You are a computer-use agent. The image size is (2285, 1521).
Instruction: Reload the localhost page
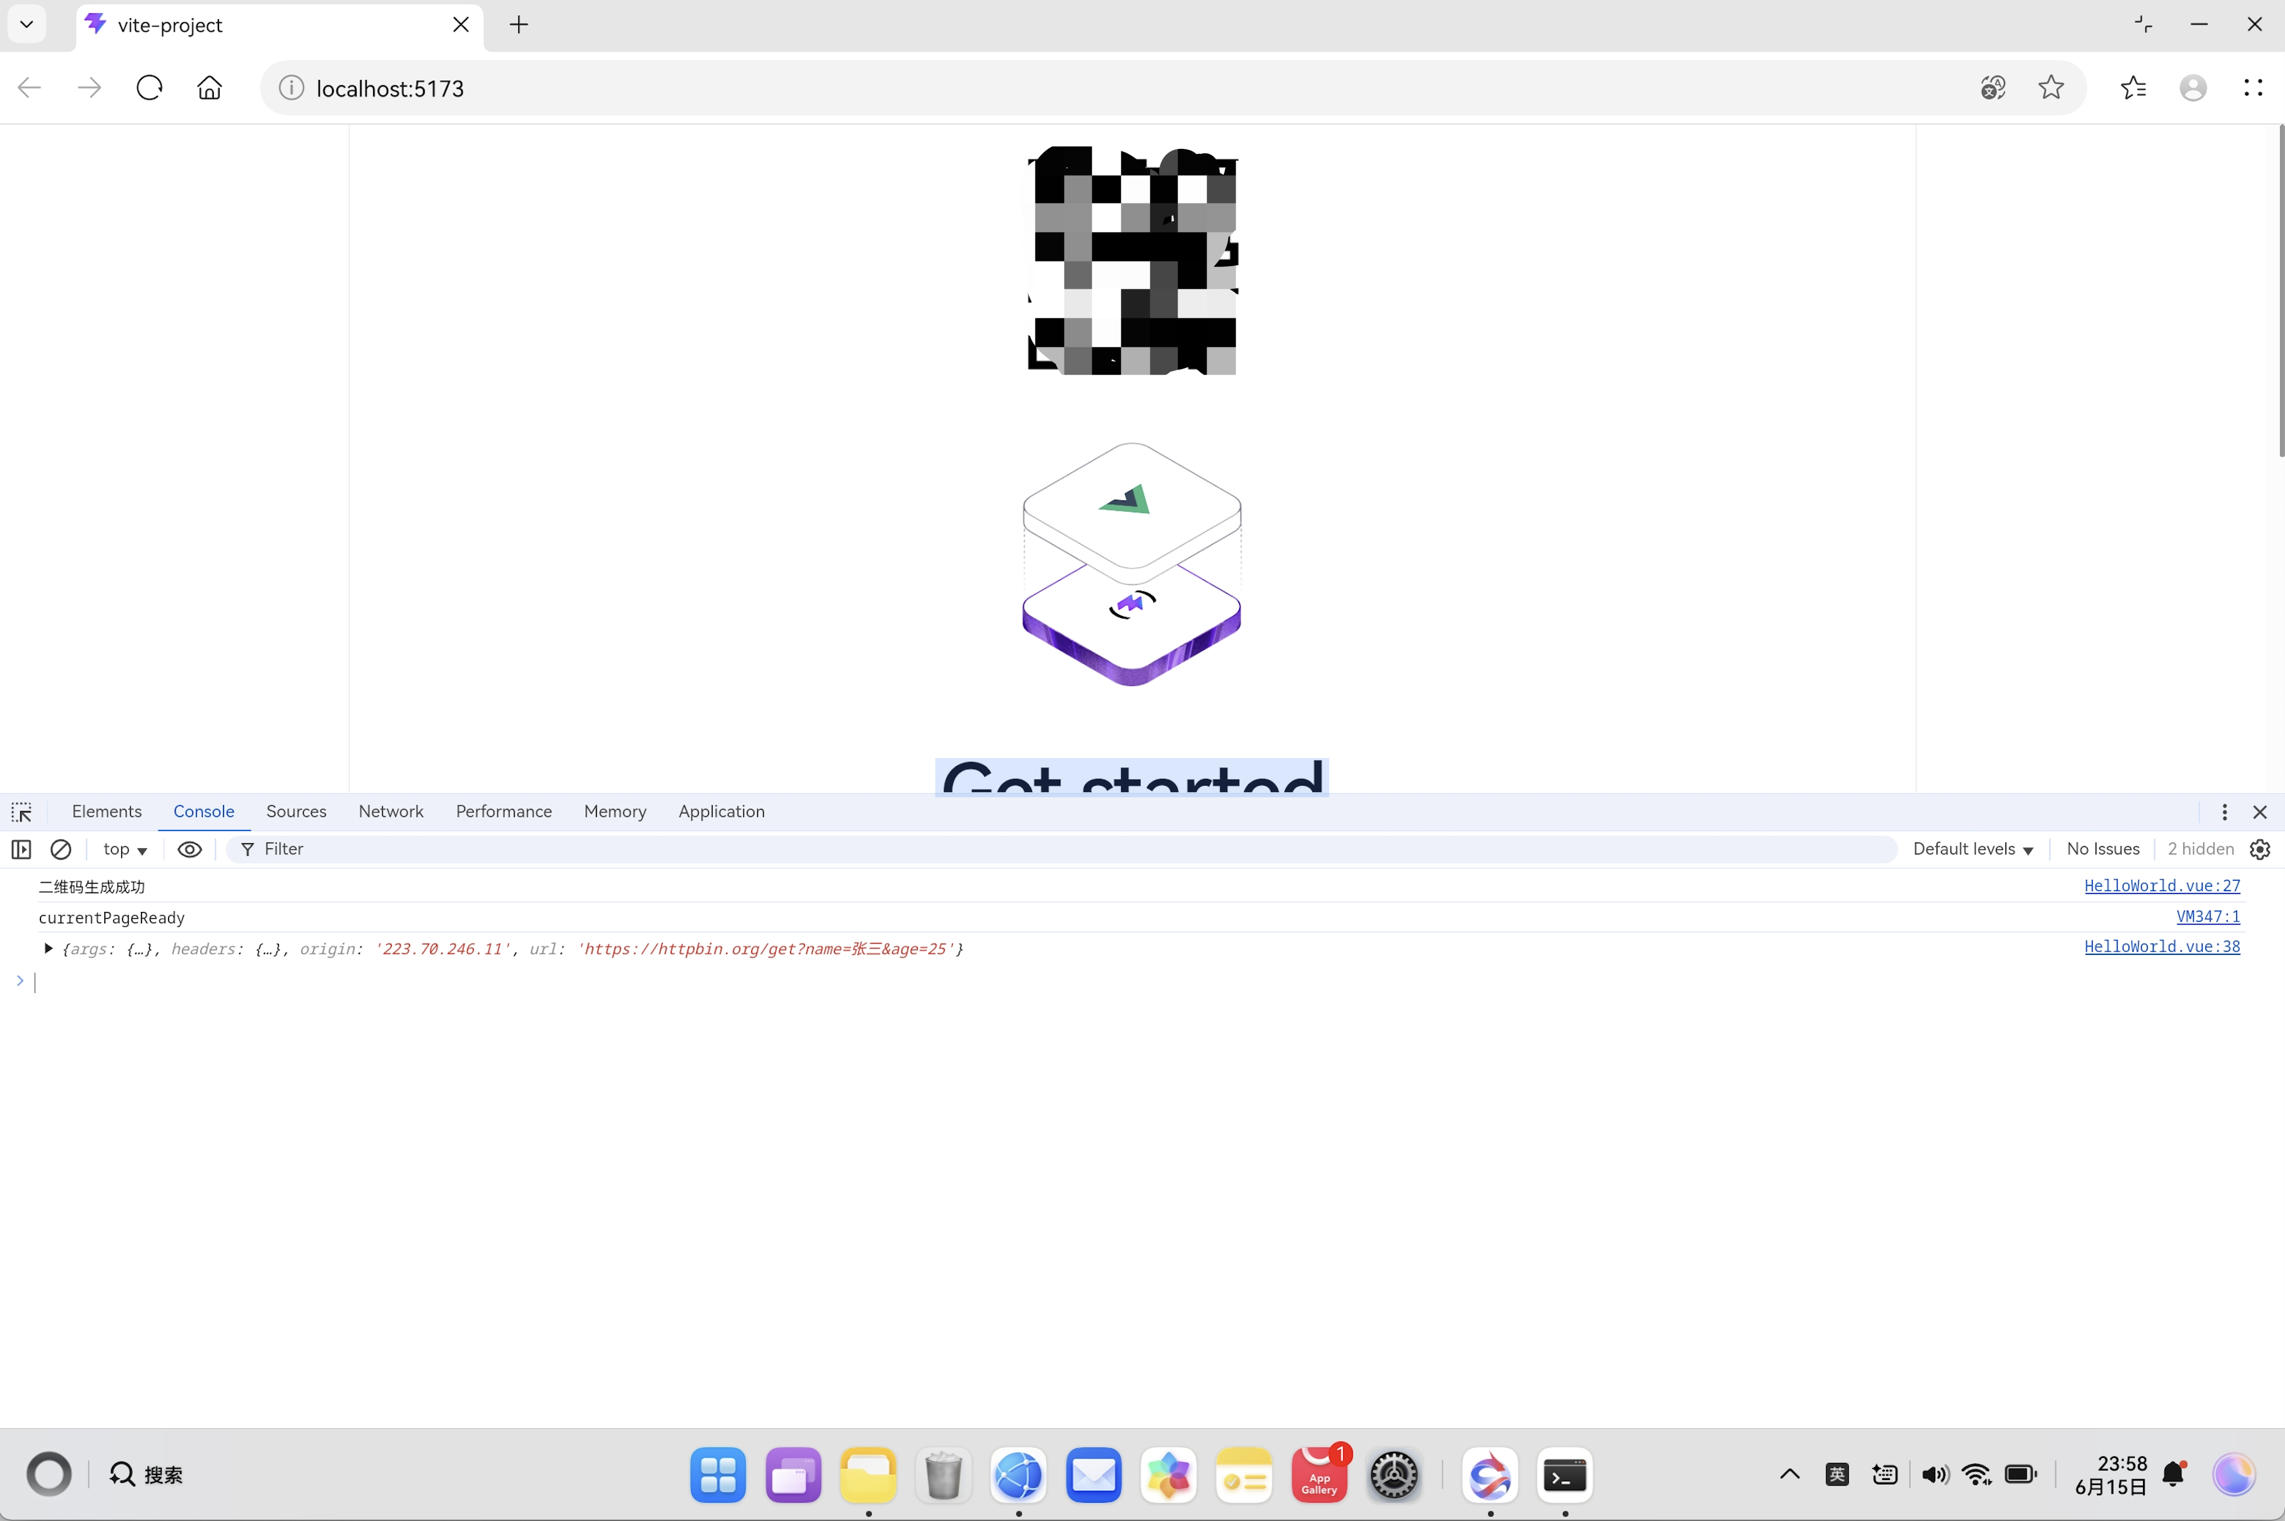point(150,88)
